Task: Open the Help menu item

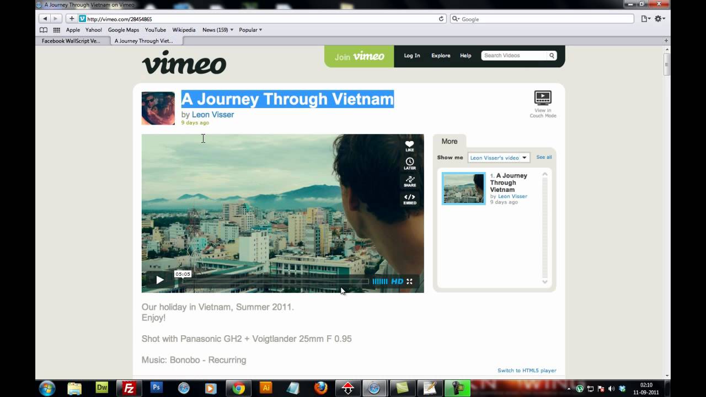Action: (466, 56)
